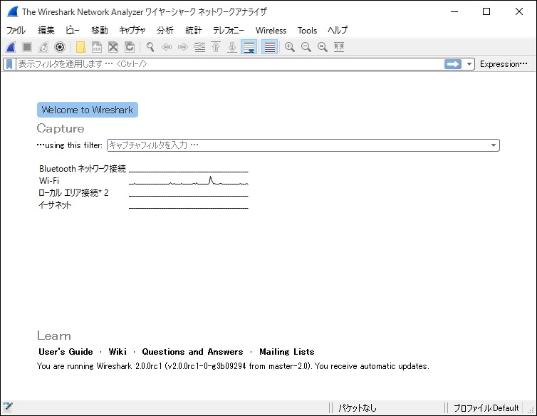Go back to previous packet arrow
This screenshot has width=537, height=416.
click(x=167, y=47)
